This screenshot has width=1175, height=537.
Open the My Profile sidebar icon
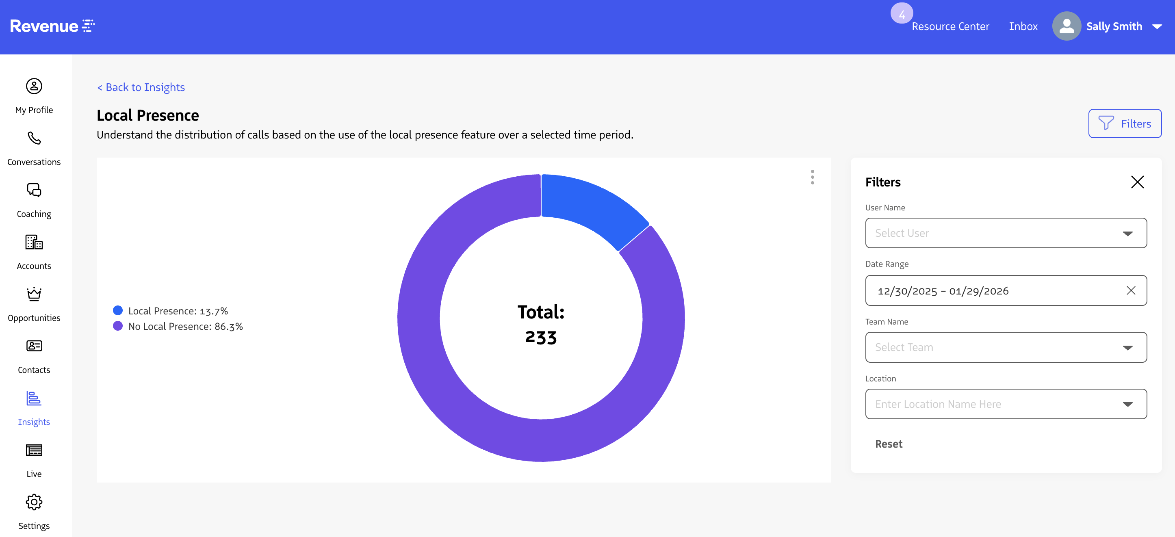tap(34, 86)
